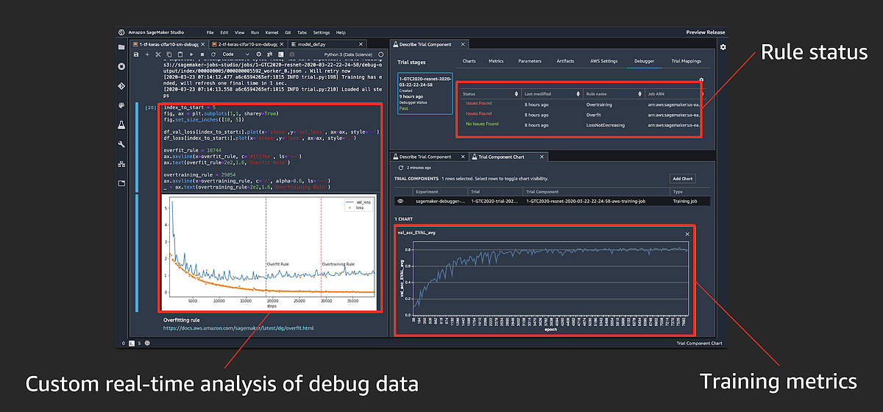Click the Add Chart button

(x=682, y=179)
